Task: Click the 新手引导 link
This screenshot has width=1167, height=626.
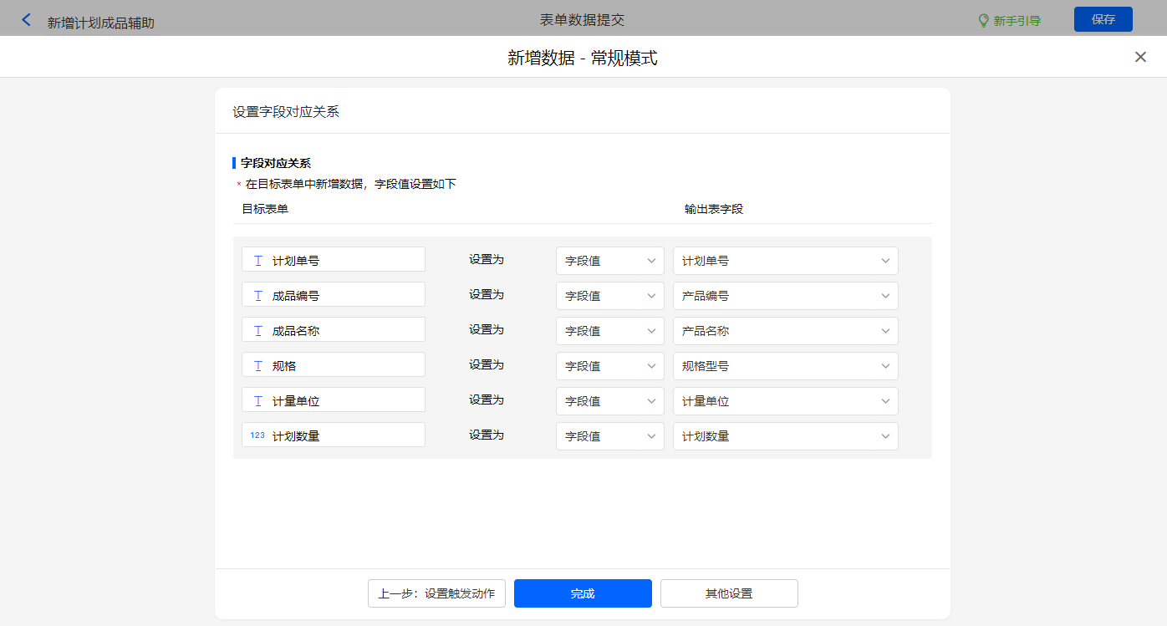Action: pos(1017,21)
